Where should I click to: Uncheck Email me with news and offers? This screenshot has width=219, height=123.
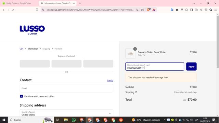21,96
